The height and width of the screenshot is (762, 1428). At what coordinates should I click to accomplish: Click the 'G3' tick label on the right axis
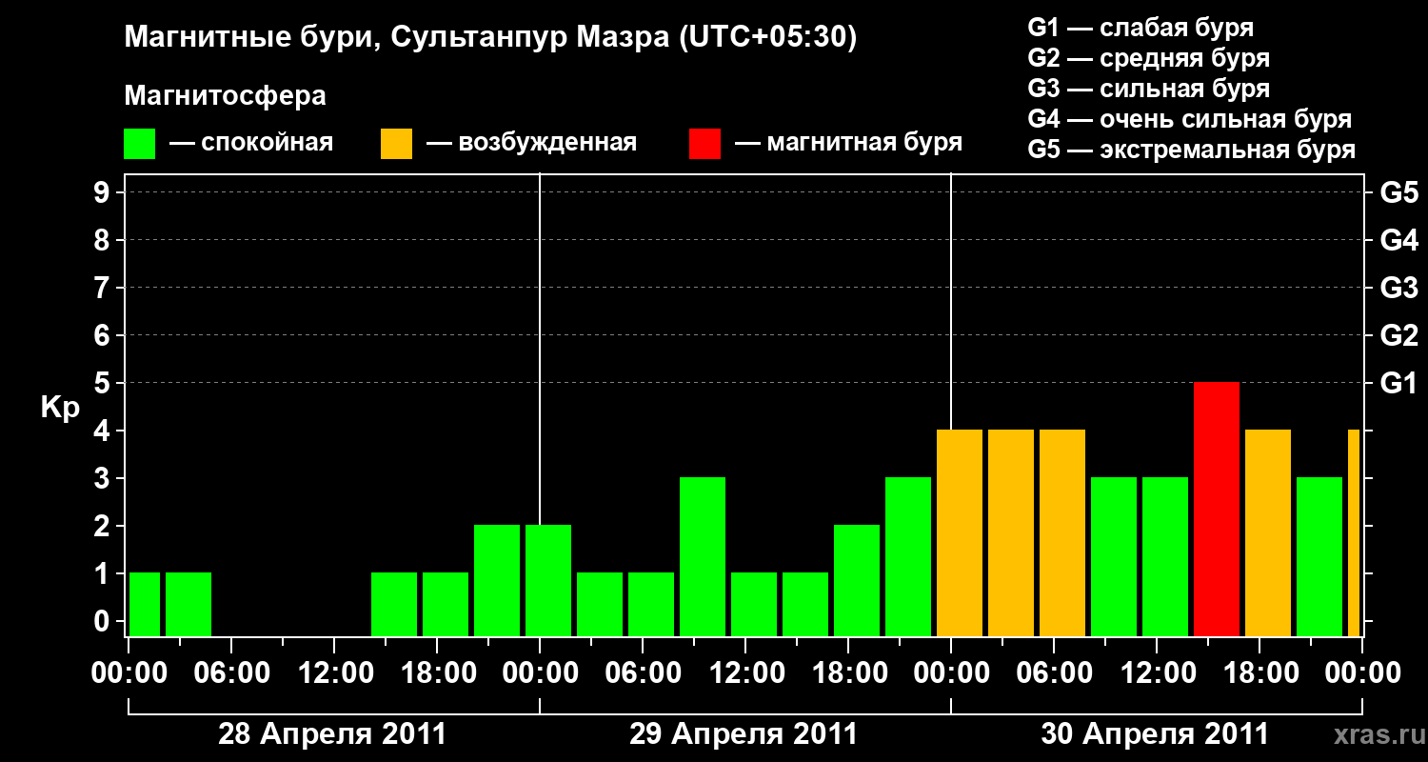(x=1399, y=288)
